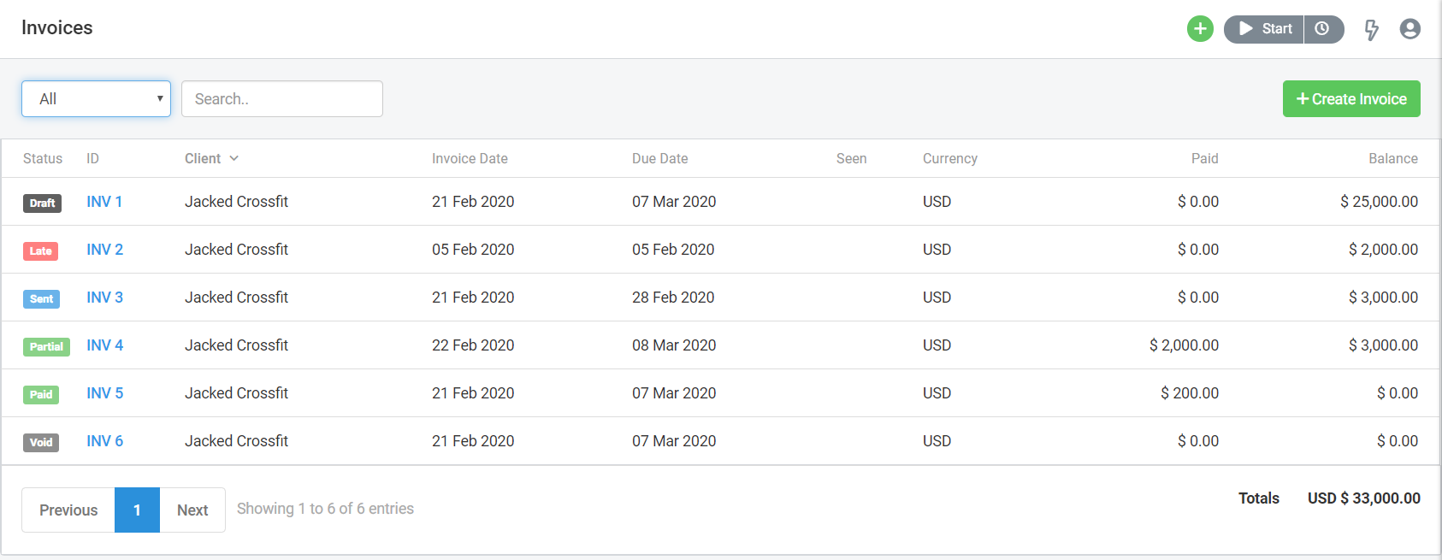Click the Partial status badge
1442x560 pixels.
pos(46,347)
